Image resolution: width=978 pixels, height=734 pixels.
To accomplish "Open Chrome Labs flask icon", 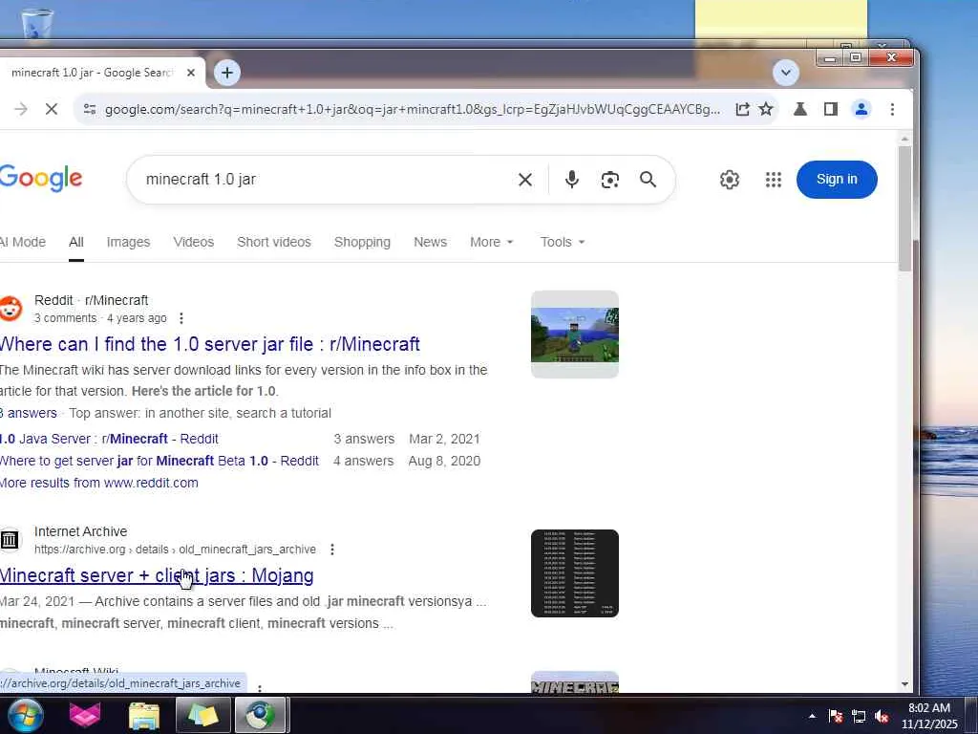I will click(800, 109).
